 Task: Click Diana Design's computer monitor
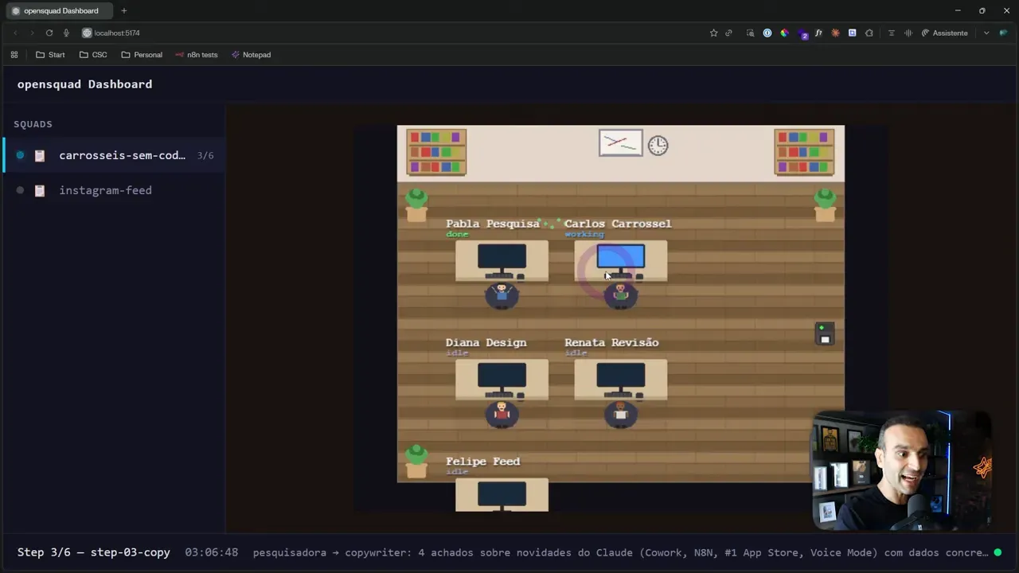click(502, 374)
